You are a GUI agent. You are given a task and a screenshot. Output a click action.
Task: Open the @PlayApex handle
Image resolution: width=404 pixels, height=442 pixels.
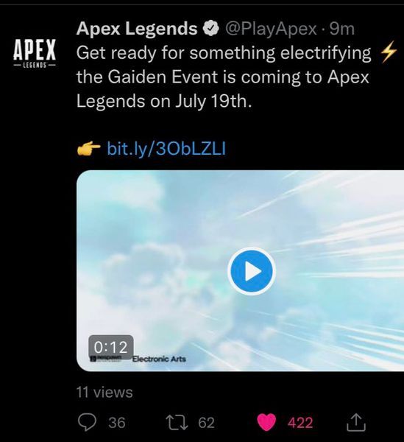point(270,29)
